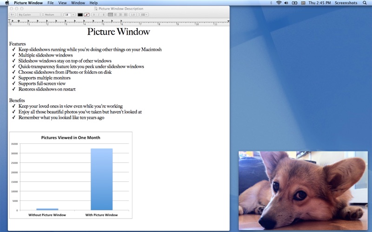The height and width of the screenshot is (232, 372).
Task: Open the Window menu
Action: (x=78, y=3)
